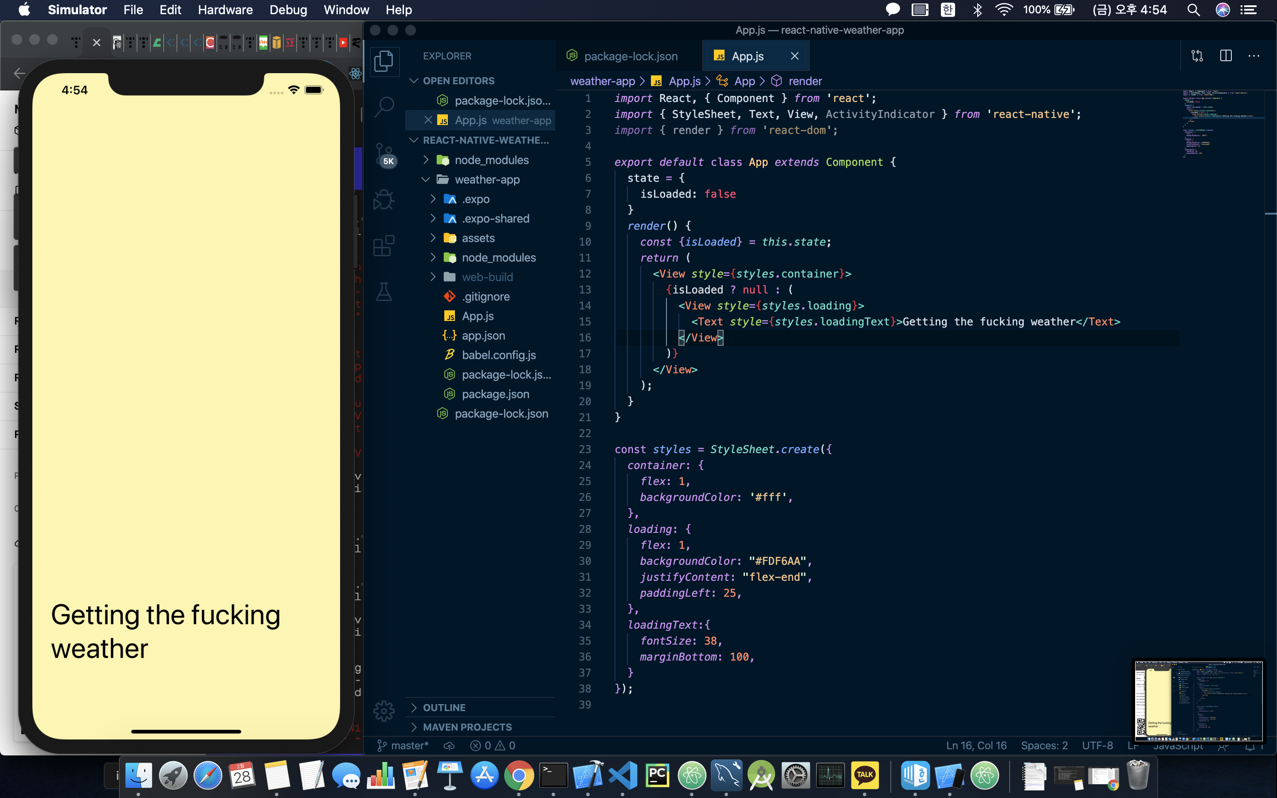Open the Manage gear icon in activity bar

click(x=384, y=711)
